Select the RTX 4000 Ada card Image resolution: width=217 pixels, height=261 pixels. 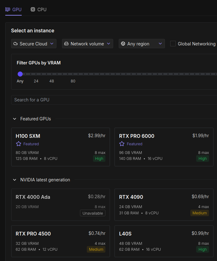(x=60, y=205)
